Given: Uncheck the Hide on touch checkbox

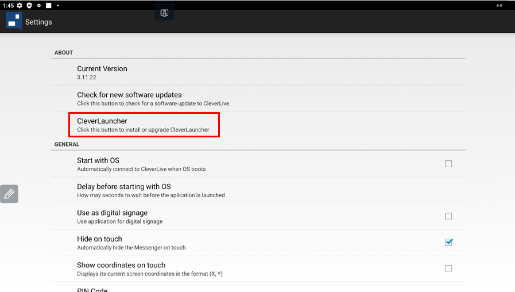Looking at the screenshot, I should click(448, 243).
